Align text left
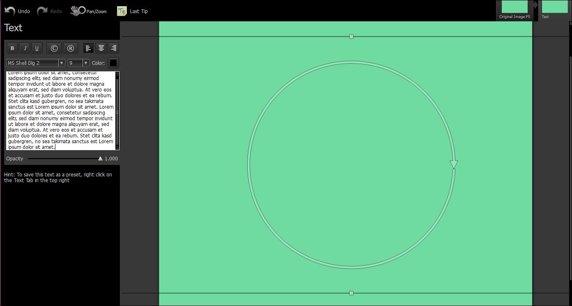 [88, 48]
